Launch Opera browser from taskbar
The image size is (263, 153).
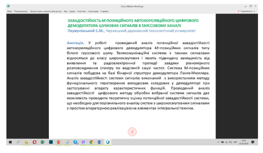[x=35, y=142]
